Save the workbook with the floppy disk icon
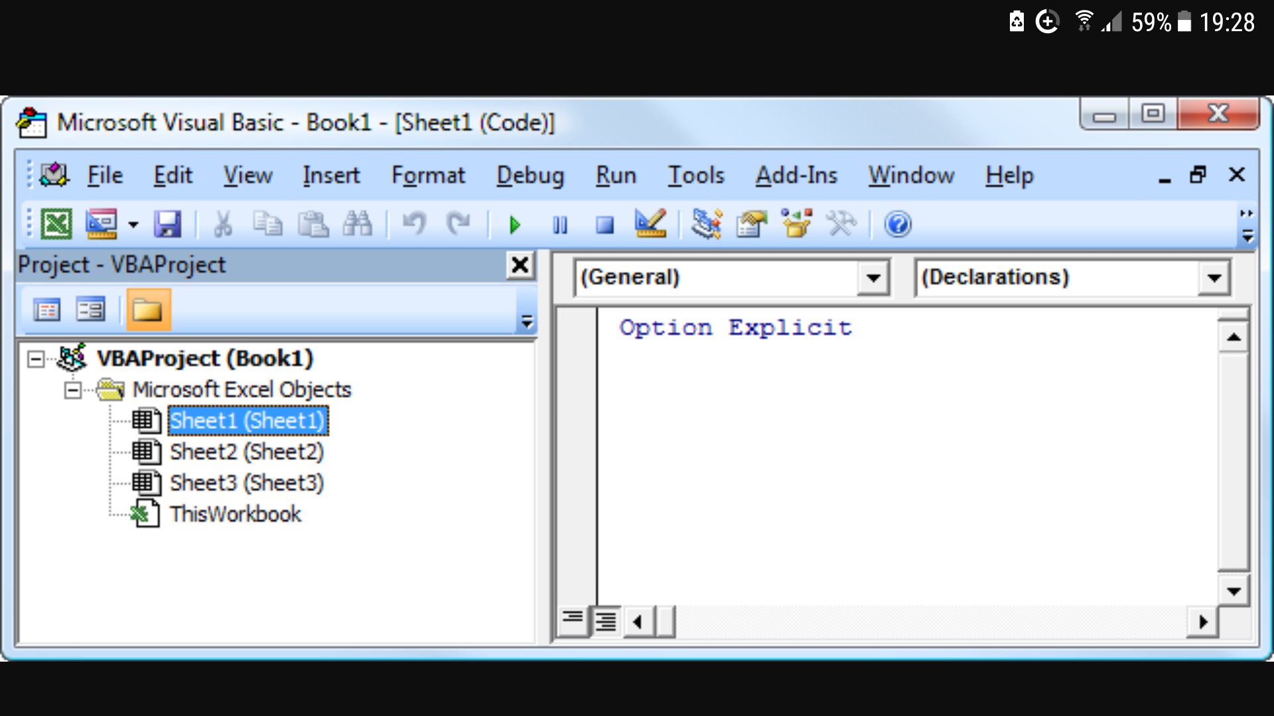 (167, 224)
